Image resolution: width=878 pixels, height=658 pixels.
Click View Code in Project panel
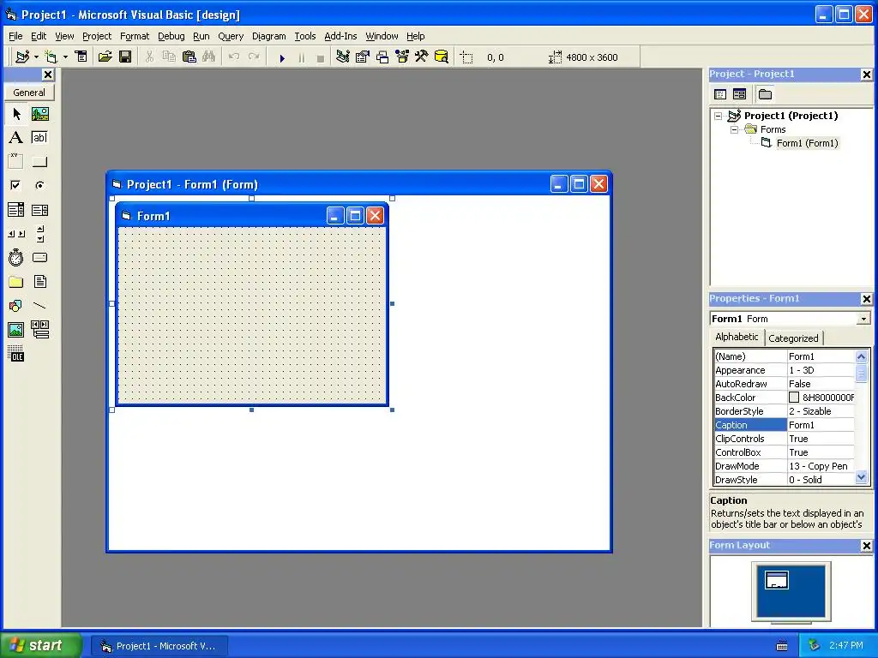(720, 94)
